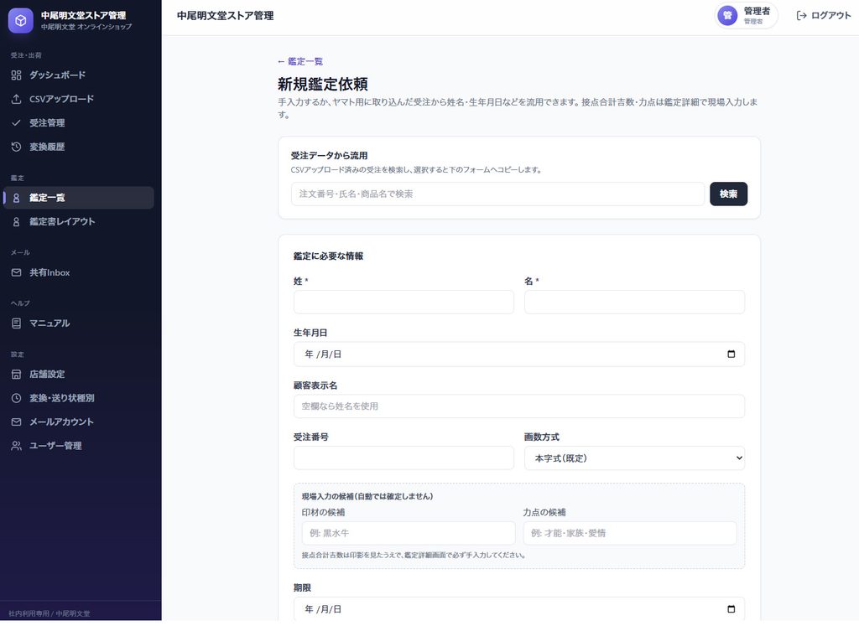Viewport: 859px width, 626px height.
Task: Open 店舗設定 settings page
Action: pos(79,375)
